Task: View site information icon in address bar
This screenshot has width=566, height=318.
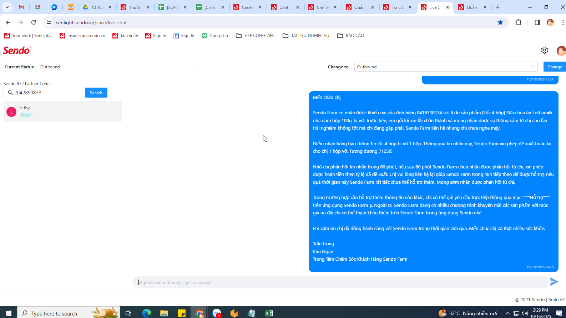Action: (49, 22)
